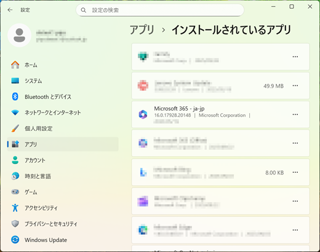Screen dimensions: 320x252
Task: Click the Windows Update sync icon
Action: 15,240
